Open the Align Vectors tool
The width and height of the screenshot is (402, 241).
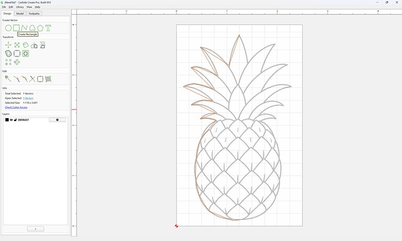43,45
